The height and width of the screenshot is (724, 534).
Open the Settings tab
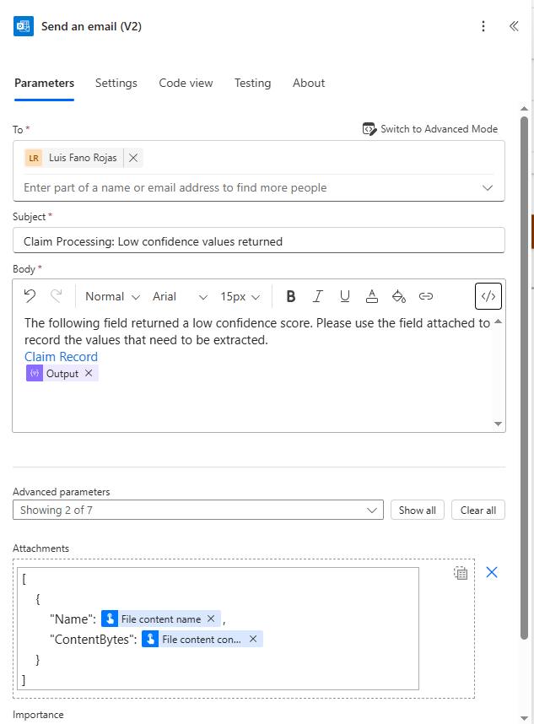coord(116,83)
